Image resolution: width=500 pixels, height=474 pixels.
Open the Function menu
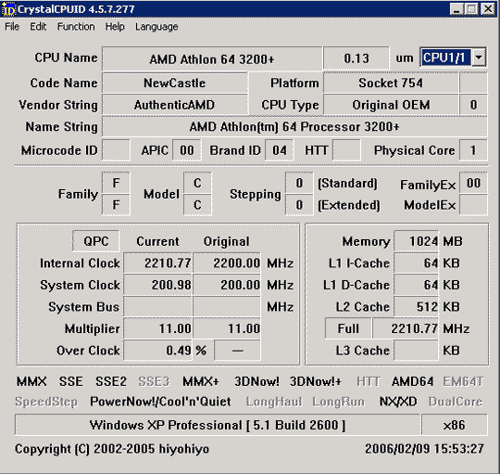coord(76,27)
